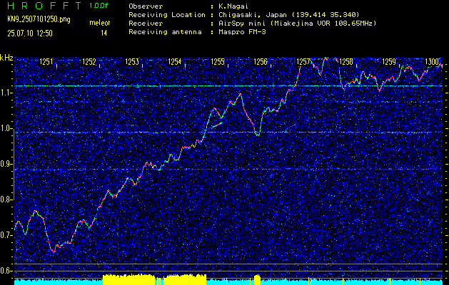
Task: Click the file name KN9_2507101250.png
Action: [x=39, y=19]
